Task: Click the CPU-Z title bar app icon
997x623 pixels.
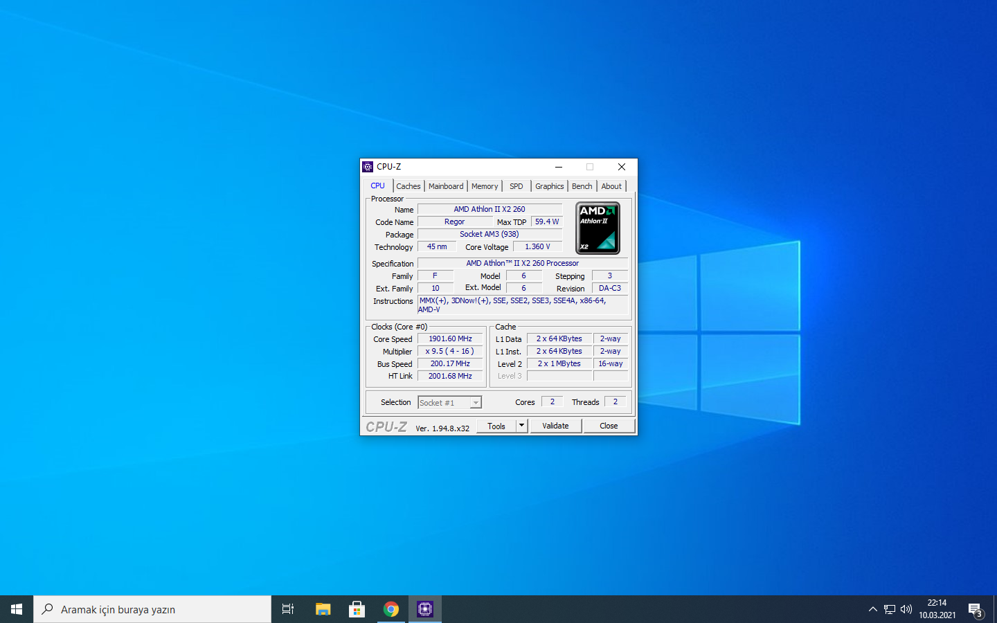Action: [x=368, y=167]
